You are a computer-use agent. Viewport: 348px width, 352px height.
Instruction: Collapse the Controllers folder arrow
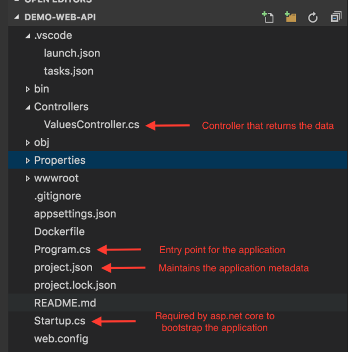pos(28,107)
